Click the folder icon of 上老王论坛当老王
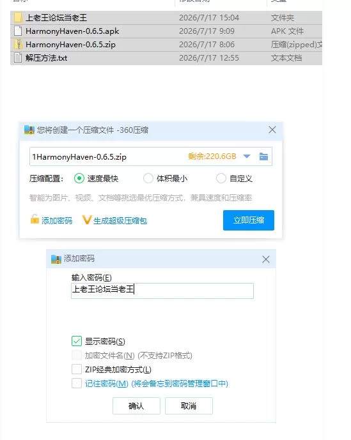Viewport: 351px width, 440px height. pos(18,18)
